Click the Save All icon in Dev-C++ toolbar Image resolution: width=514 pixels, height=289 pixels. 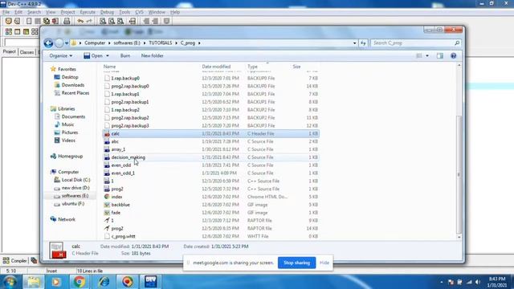pos(47,22)
